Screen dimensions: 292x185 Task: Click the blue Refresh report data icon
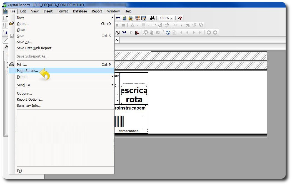pyautogui.click(x=168, y=33)
